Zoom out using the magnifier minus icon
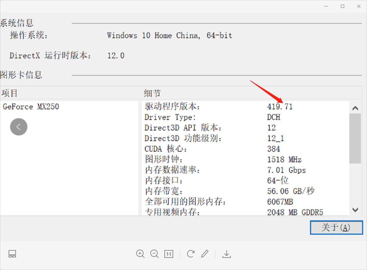This screenshot has width=367, height=270. 154,254
